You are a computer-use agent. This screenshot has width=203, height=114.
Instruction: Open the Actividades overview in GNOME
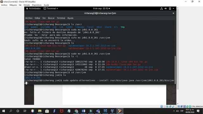33,9
